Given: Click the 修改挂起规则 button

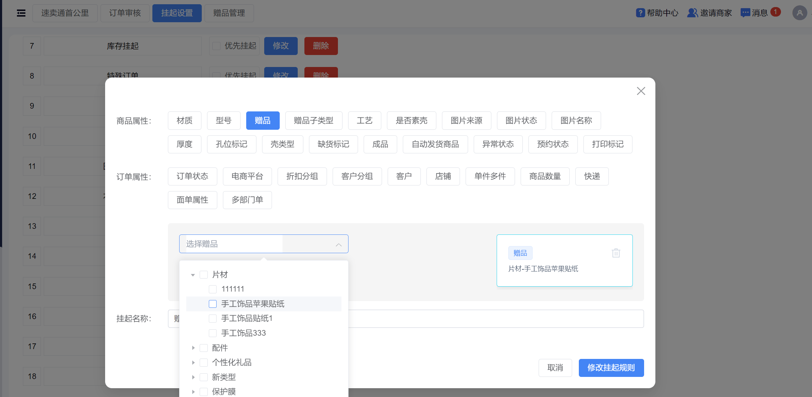Looking at the screenshot, I should click(611, 368).
